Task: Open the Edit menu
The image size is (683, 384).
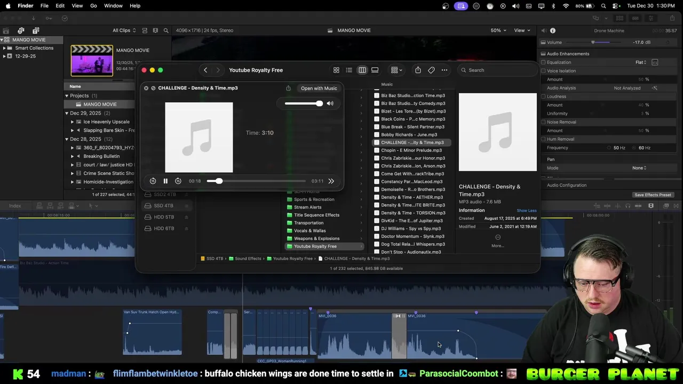Action: click(60, 6)
